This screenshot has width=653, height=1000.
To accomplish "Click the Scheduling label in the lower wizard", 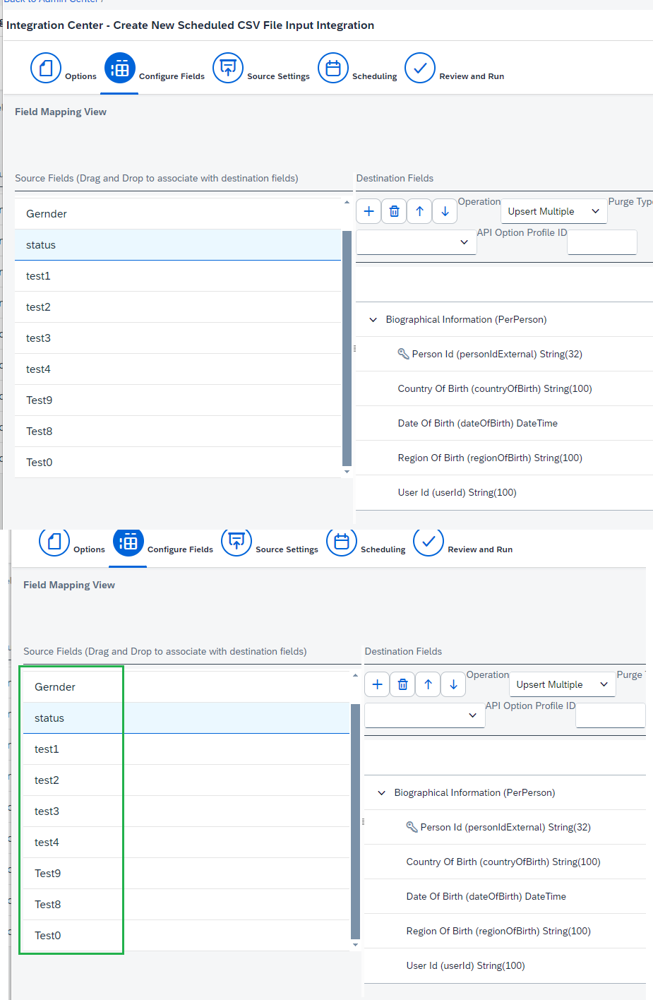I will (x=383, y=549).
